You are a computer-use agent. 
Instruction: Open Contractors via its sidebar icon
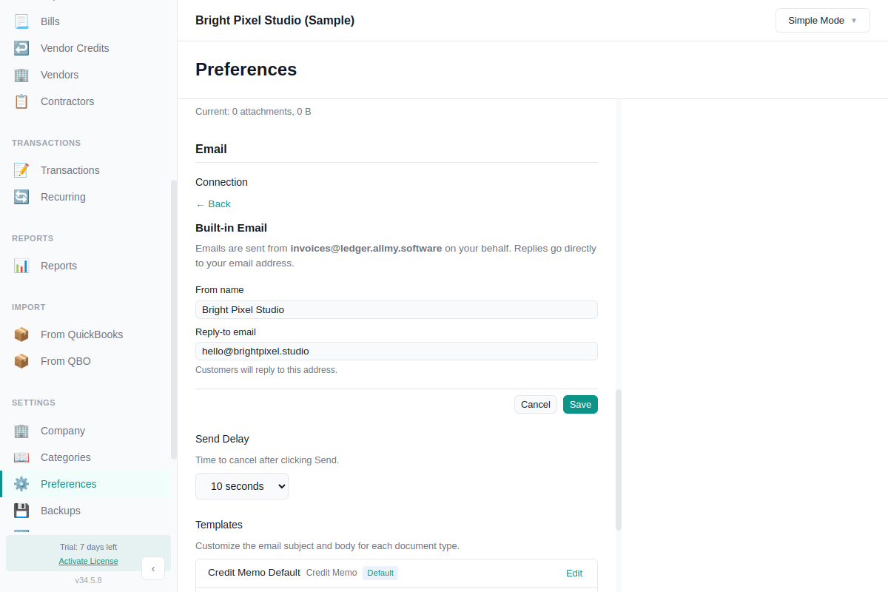click(x=21, y=101)
